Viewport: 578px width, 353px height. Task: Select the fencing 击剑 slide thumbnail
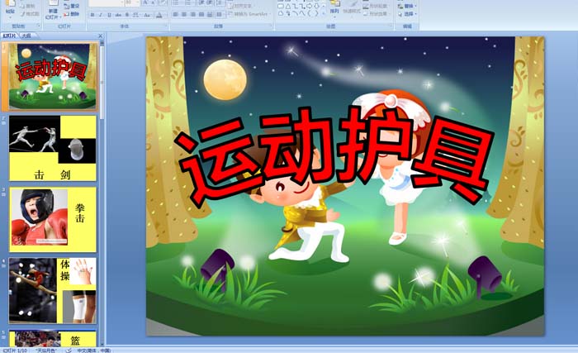click(x=53, y=148)
